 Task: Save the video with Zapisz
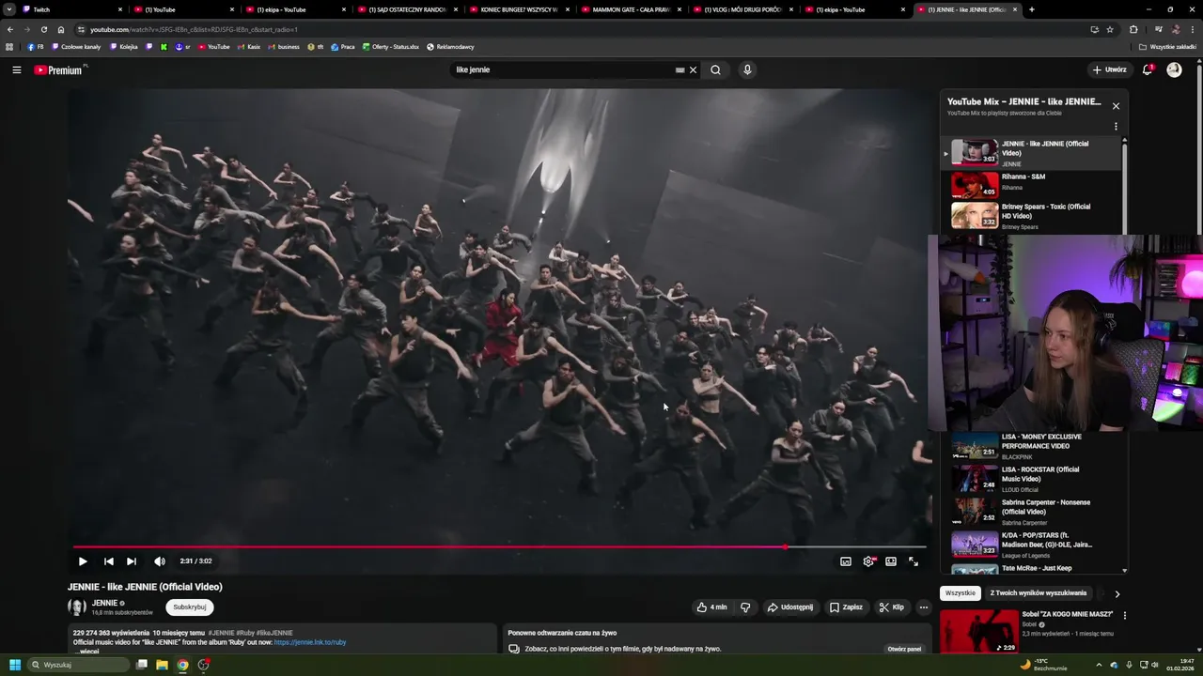846,607
